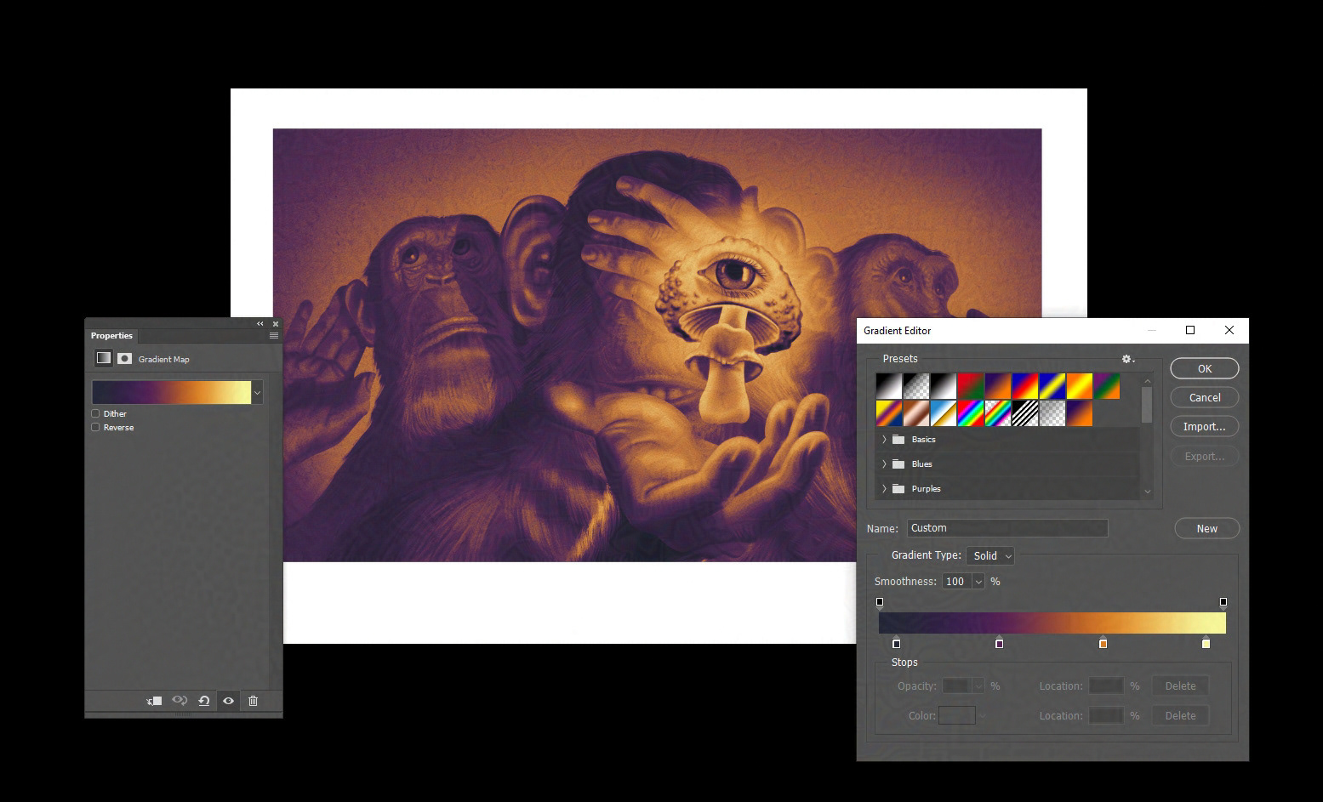Viewport: 1323px width, 802px height.
Task: Close the Properties panel
Action: coord(275,324)
